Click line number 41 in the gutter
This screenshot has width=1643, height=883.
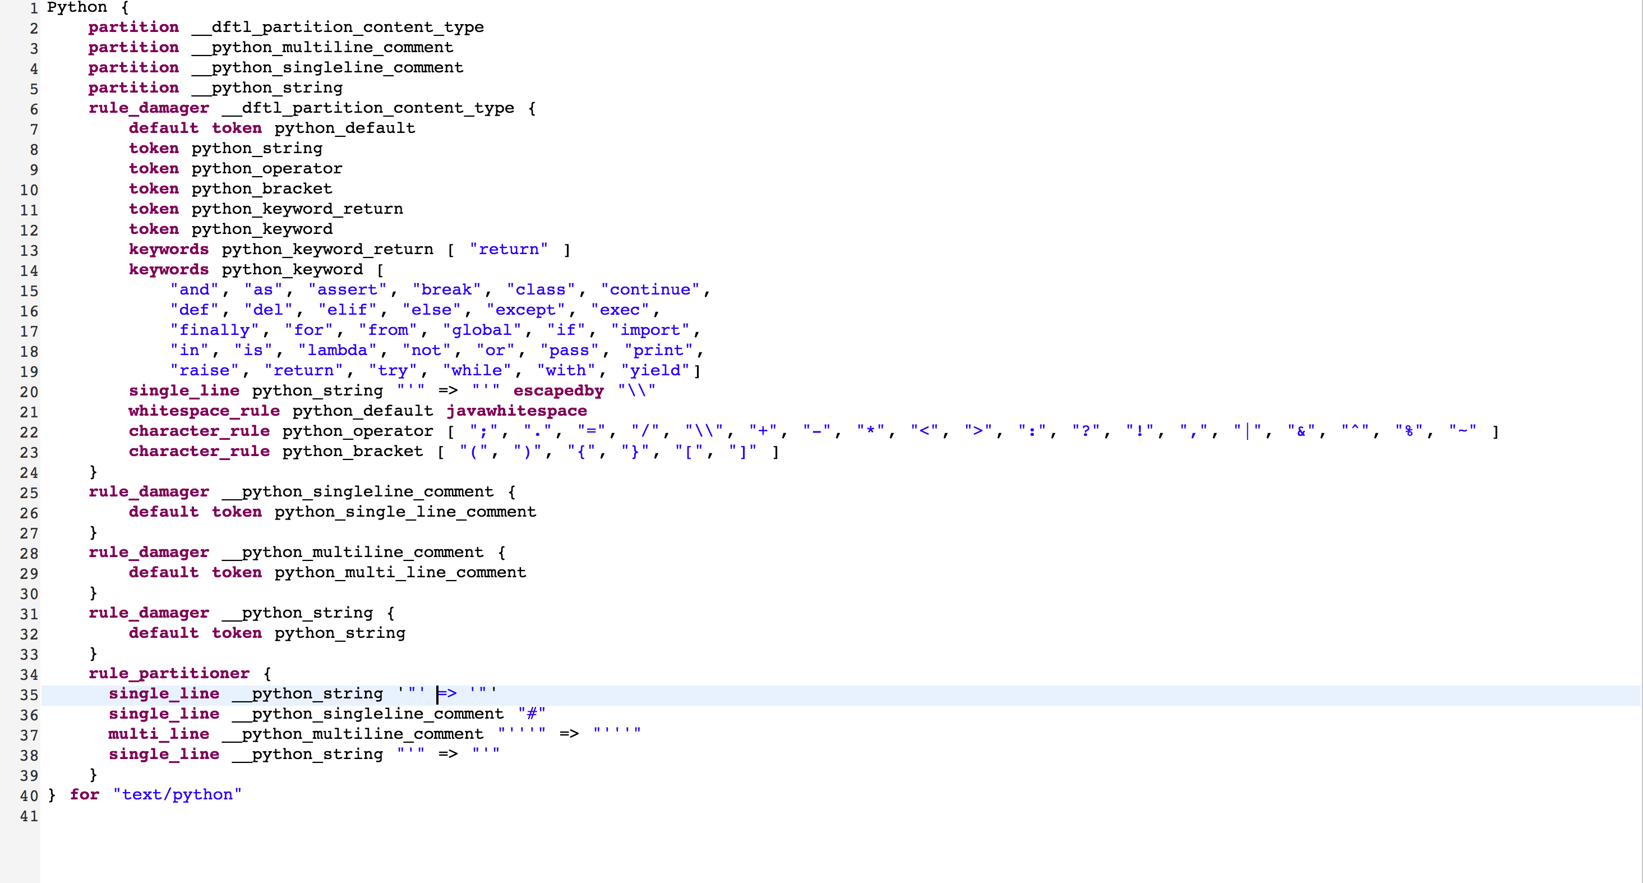point(29,816)
